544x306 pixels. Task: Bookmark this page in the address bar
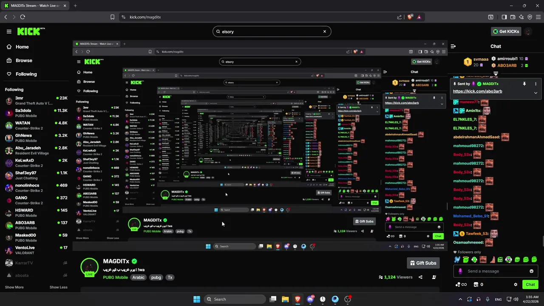pyautogui.click(x=112, y=17)
